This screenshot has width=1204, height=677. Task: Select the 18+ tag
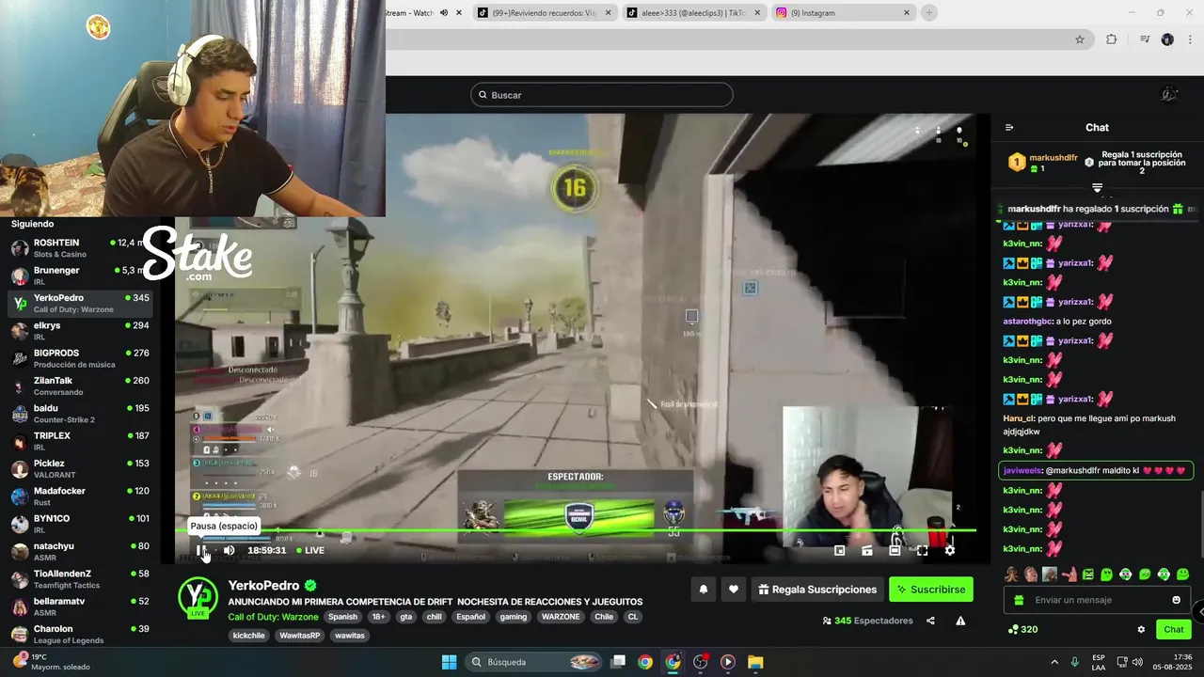point(378,617)
